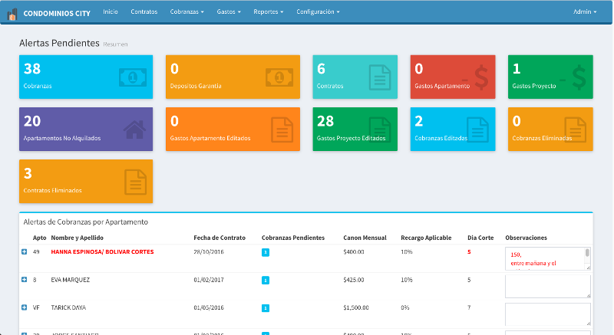Open Contratos from the navigation bar

click(x=144, y=12)
